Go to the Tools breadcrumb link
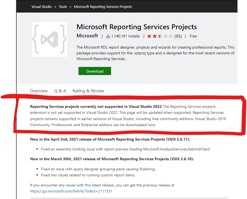 pyautogui.click(x=63, y=7)
